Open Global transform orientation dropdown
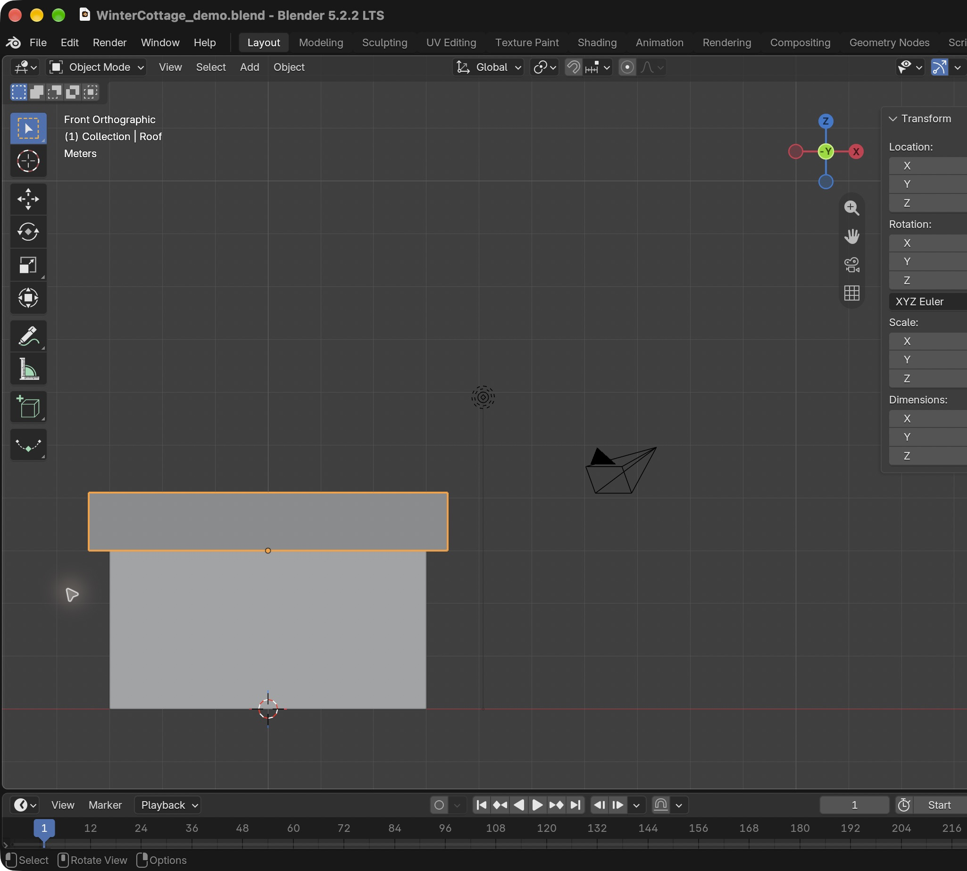Image resolution: width=967 pixels, height=871 pixels. pos(488,67)
